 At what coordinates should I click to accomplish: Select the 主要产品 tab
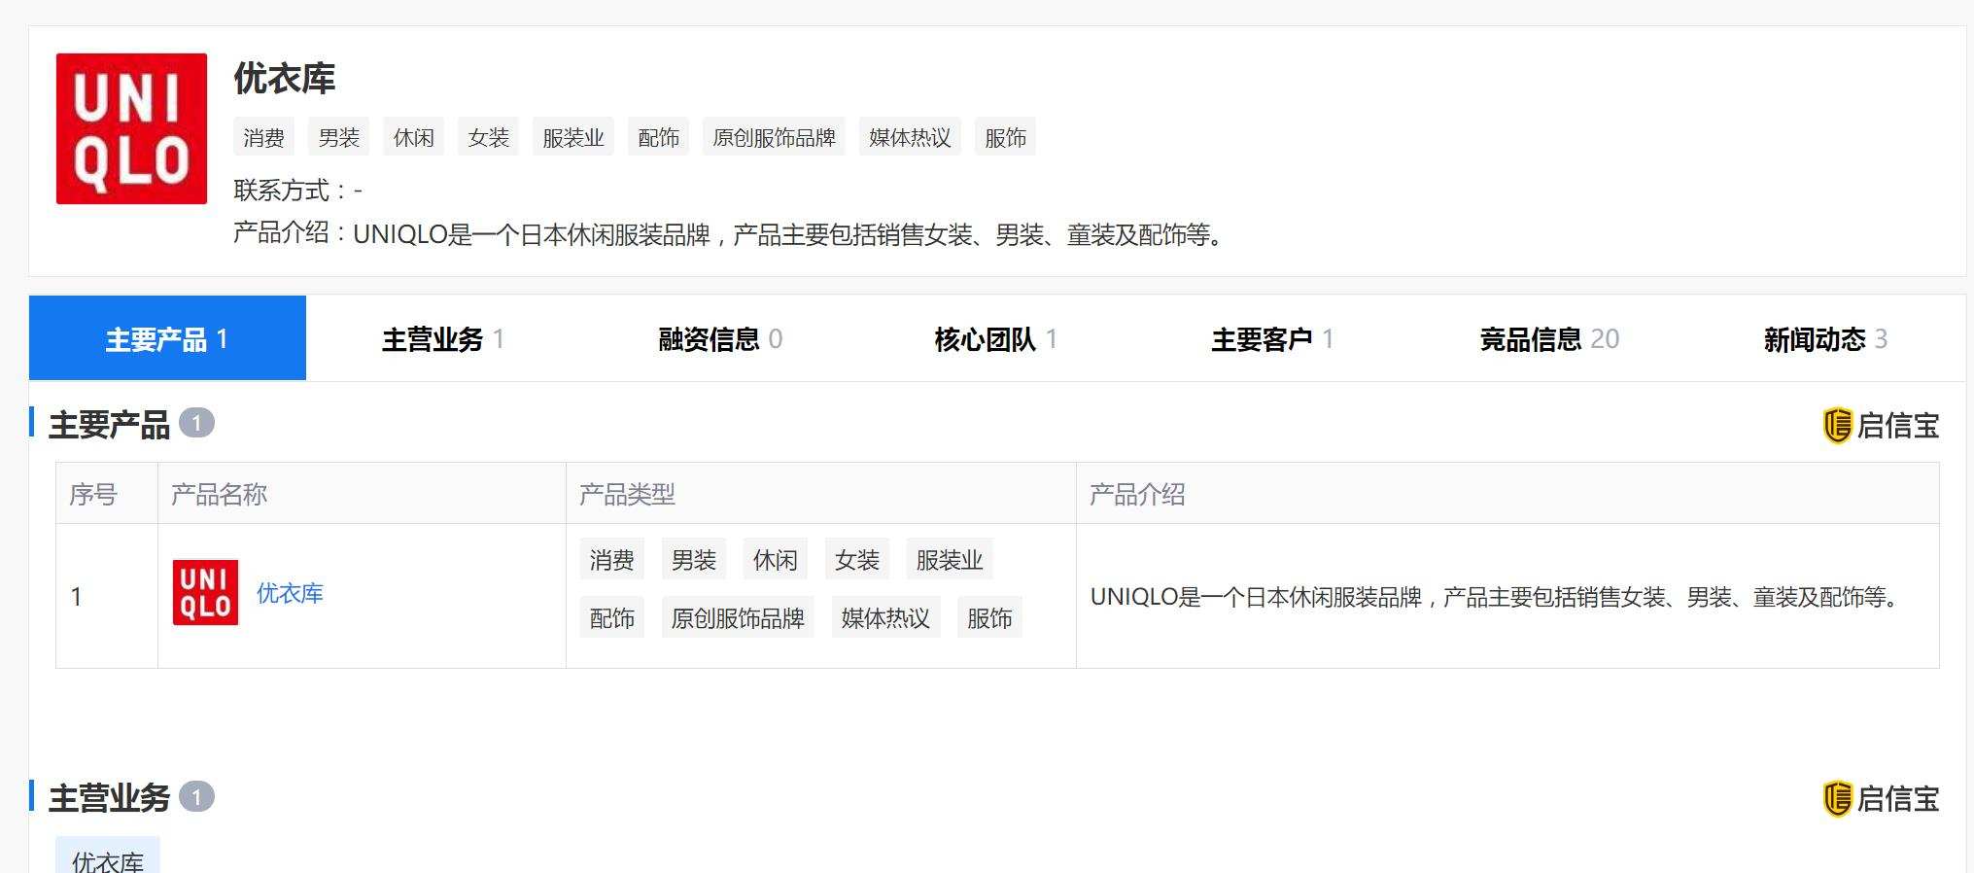[x=167, y=338]
